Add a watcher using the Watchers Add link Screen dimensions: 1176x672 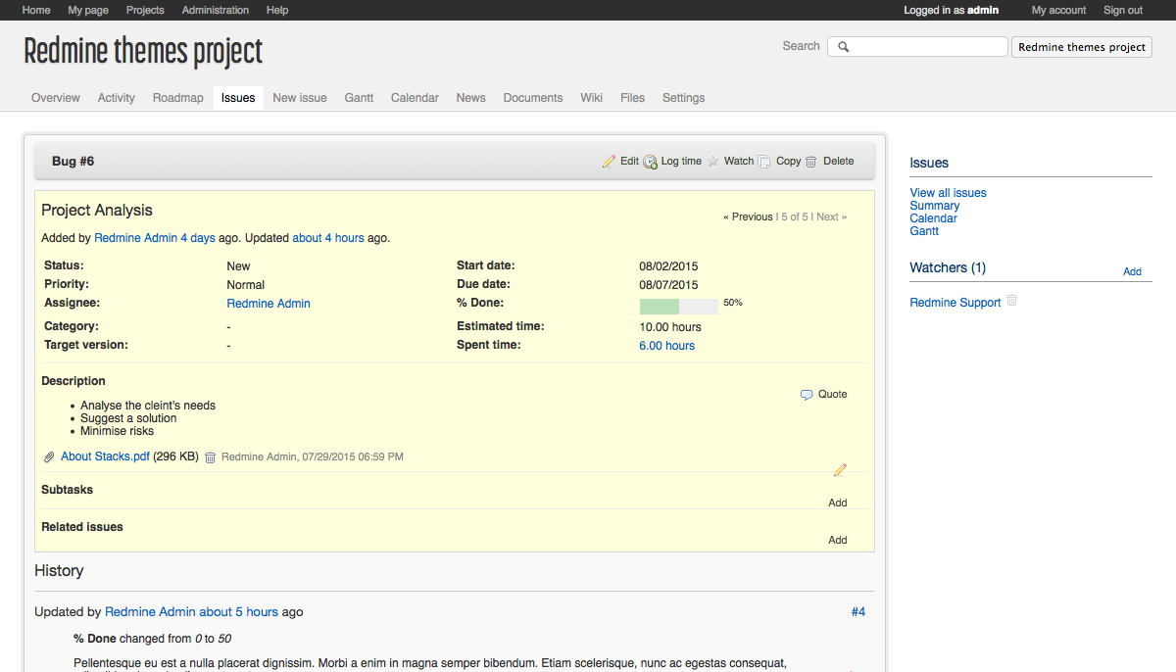click(x=1133, y=272)
